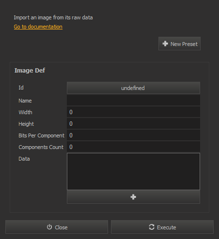The height and width of the screenshot is (239, 219).
Task: Click the New Preset button label
Action: [184, 44]
